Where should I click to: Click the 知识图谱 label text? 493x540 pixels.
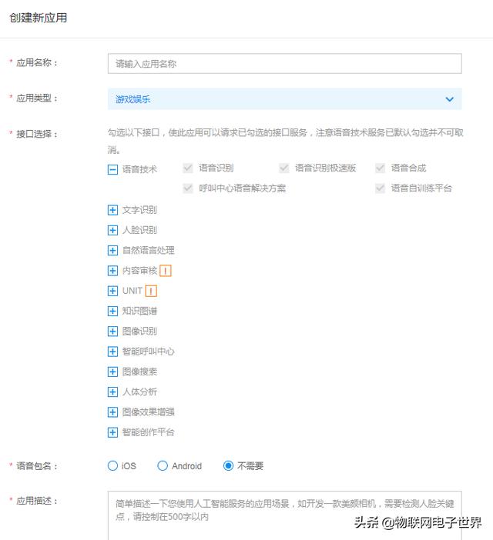(x=139, y=312)
